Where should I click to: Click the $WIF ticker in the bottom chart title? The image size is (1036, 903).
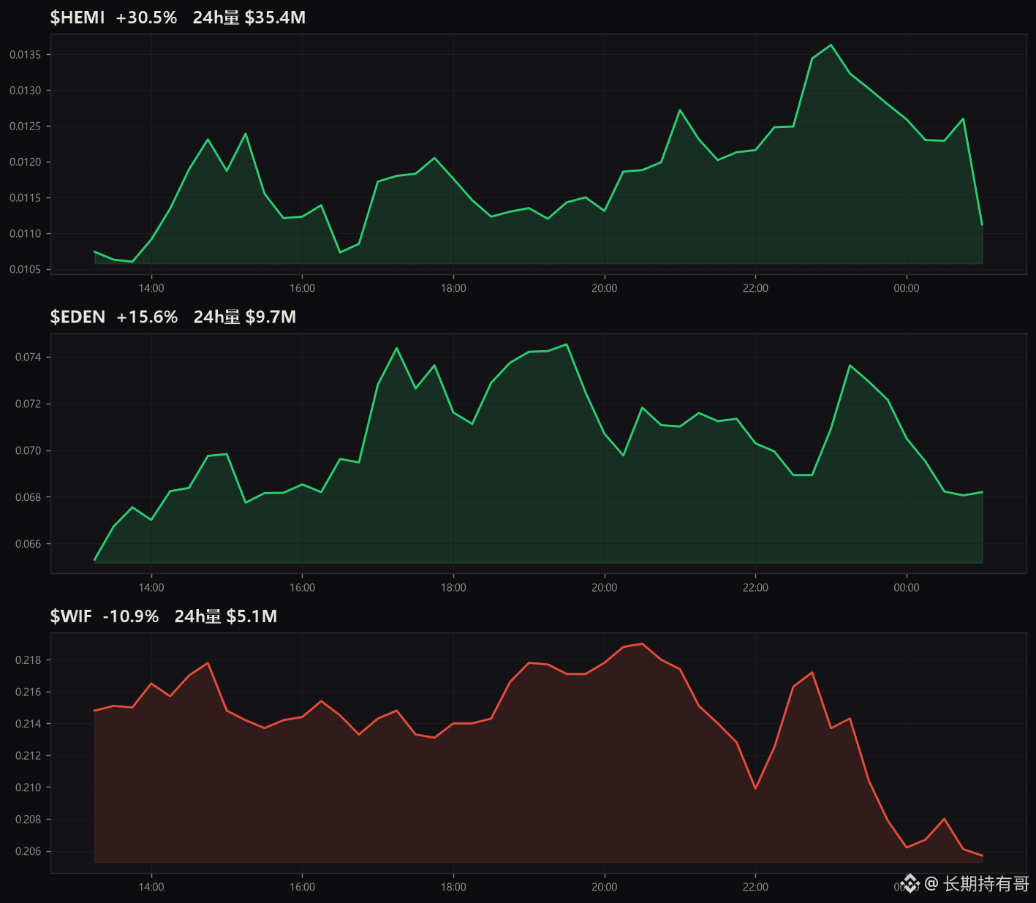(71, 617)
